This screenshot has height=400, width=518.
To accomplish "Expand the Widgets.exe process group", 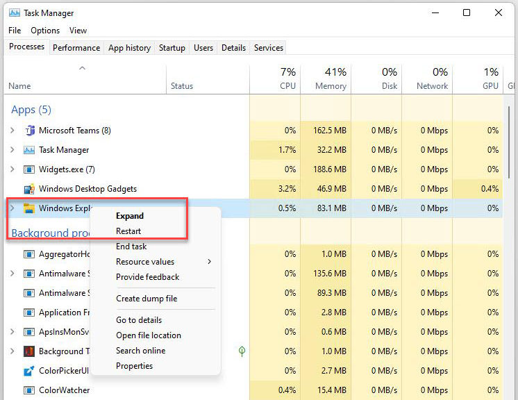I will [12, 169].
